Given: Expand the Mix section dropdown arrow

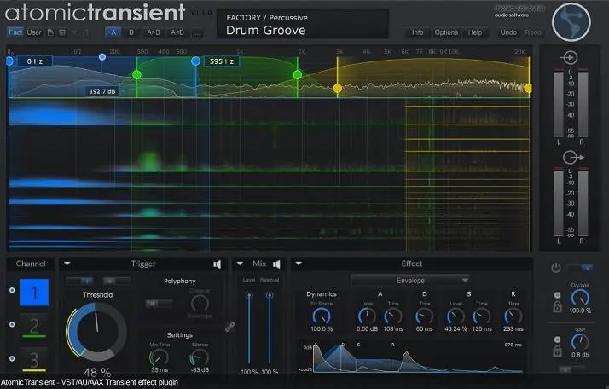Looking at the screenshot, I should point(240,264).
